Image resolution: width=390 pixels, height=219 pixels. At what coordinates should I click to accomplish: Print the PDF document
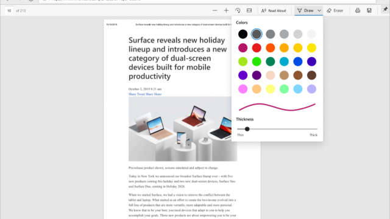(x=358, y=11)
